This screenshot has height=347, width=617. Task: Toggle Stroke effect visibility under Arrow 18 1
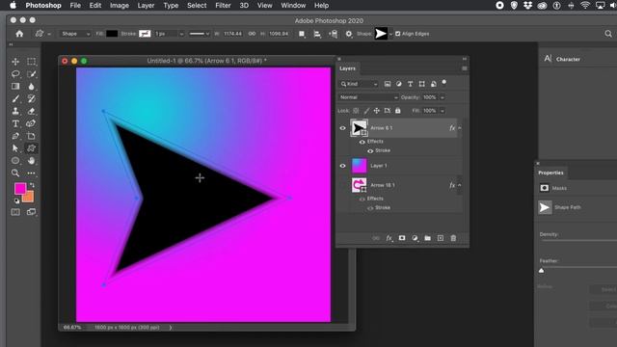(x=370, y=208)
